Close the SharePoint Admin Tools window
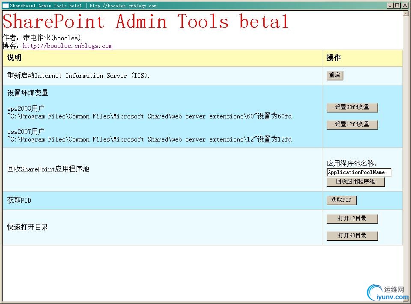 (405, 6)
